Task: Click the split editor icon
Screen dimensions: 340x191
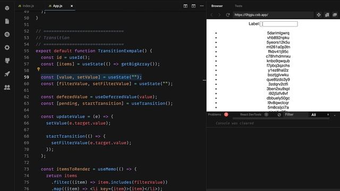Action: pyautogui.click(x=185, y=6)
